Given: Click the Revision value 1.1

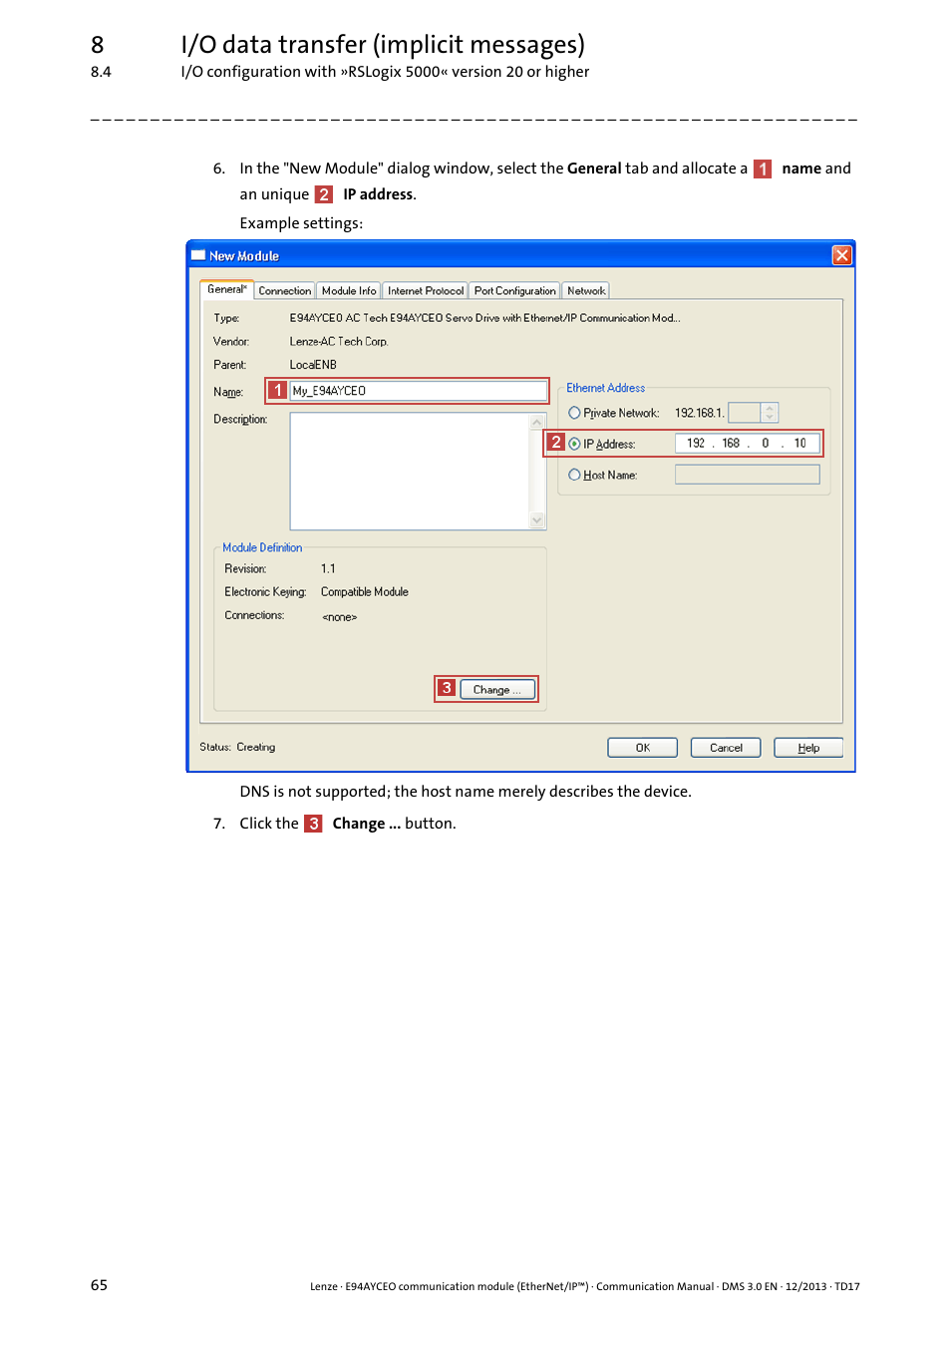Looking at the screenshot, I should pyautogui.click(x=328, y=568).
